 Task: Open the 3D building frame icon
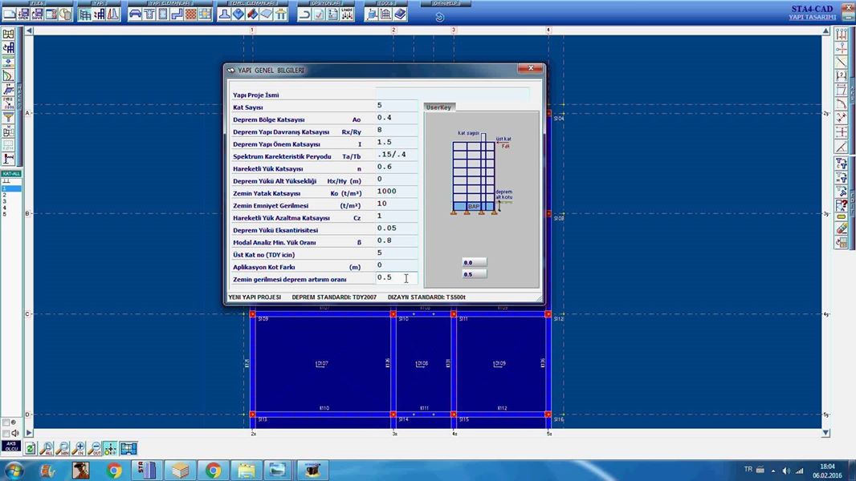tap(85, 14)
